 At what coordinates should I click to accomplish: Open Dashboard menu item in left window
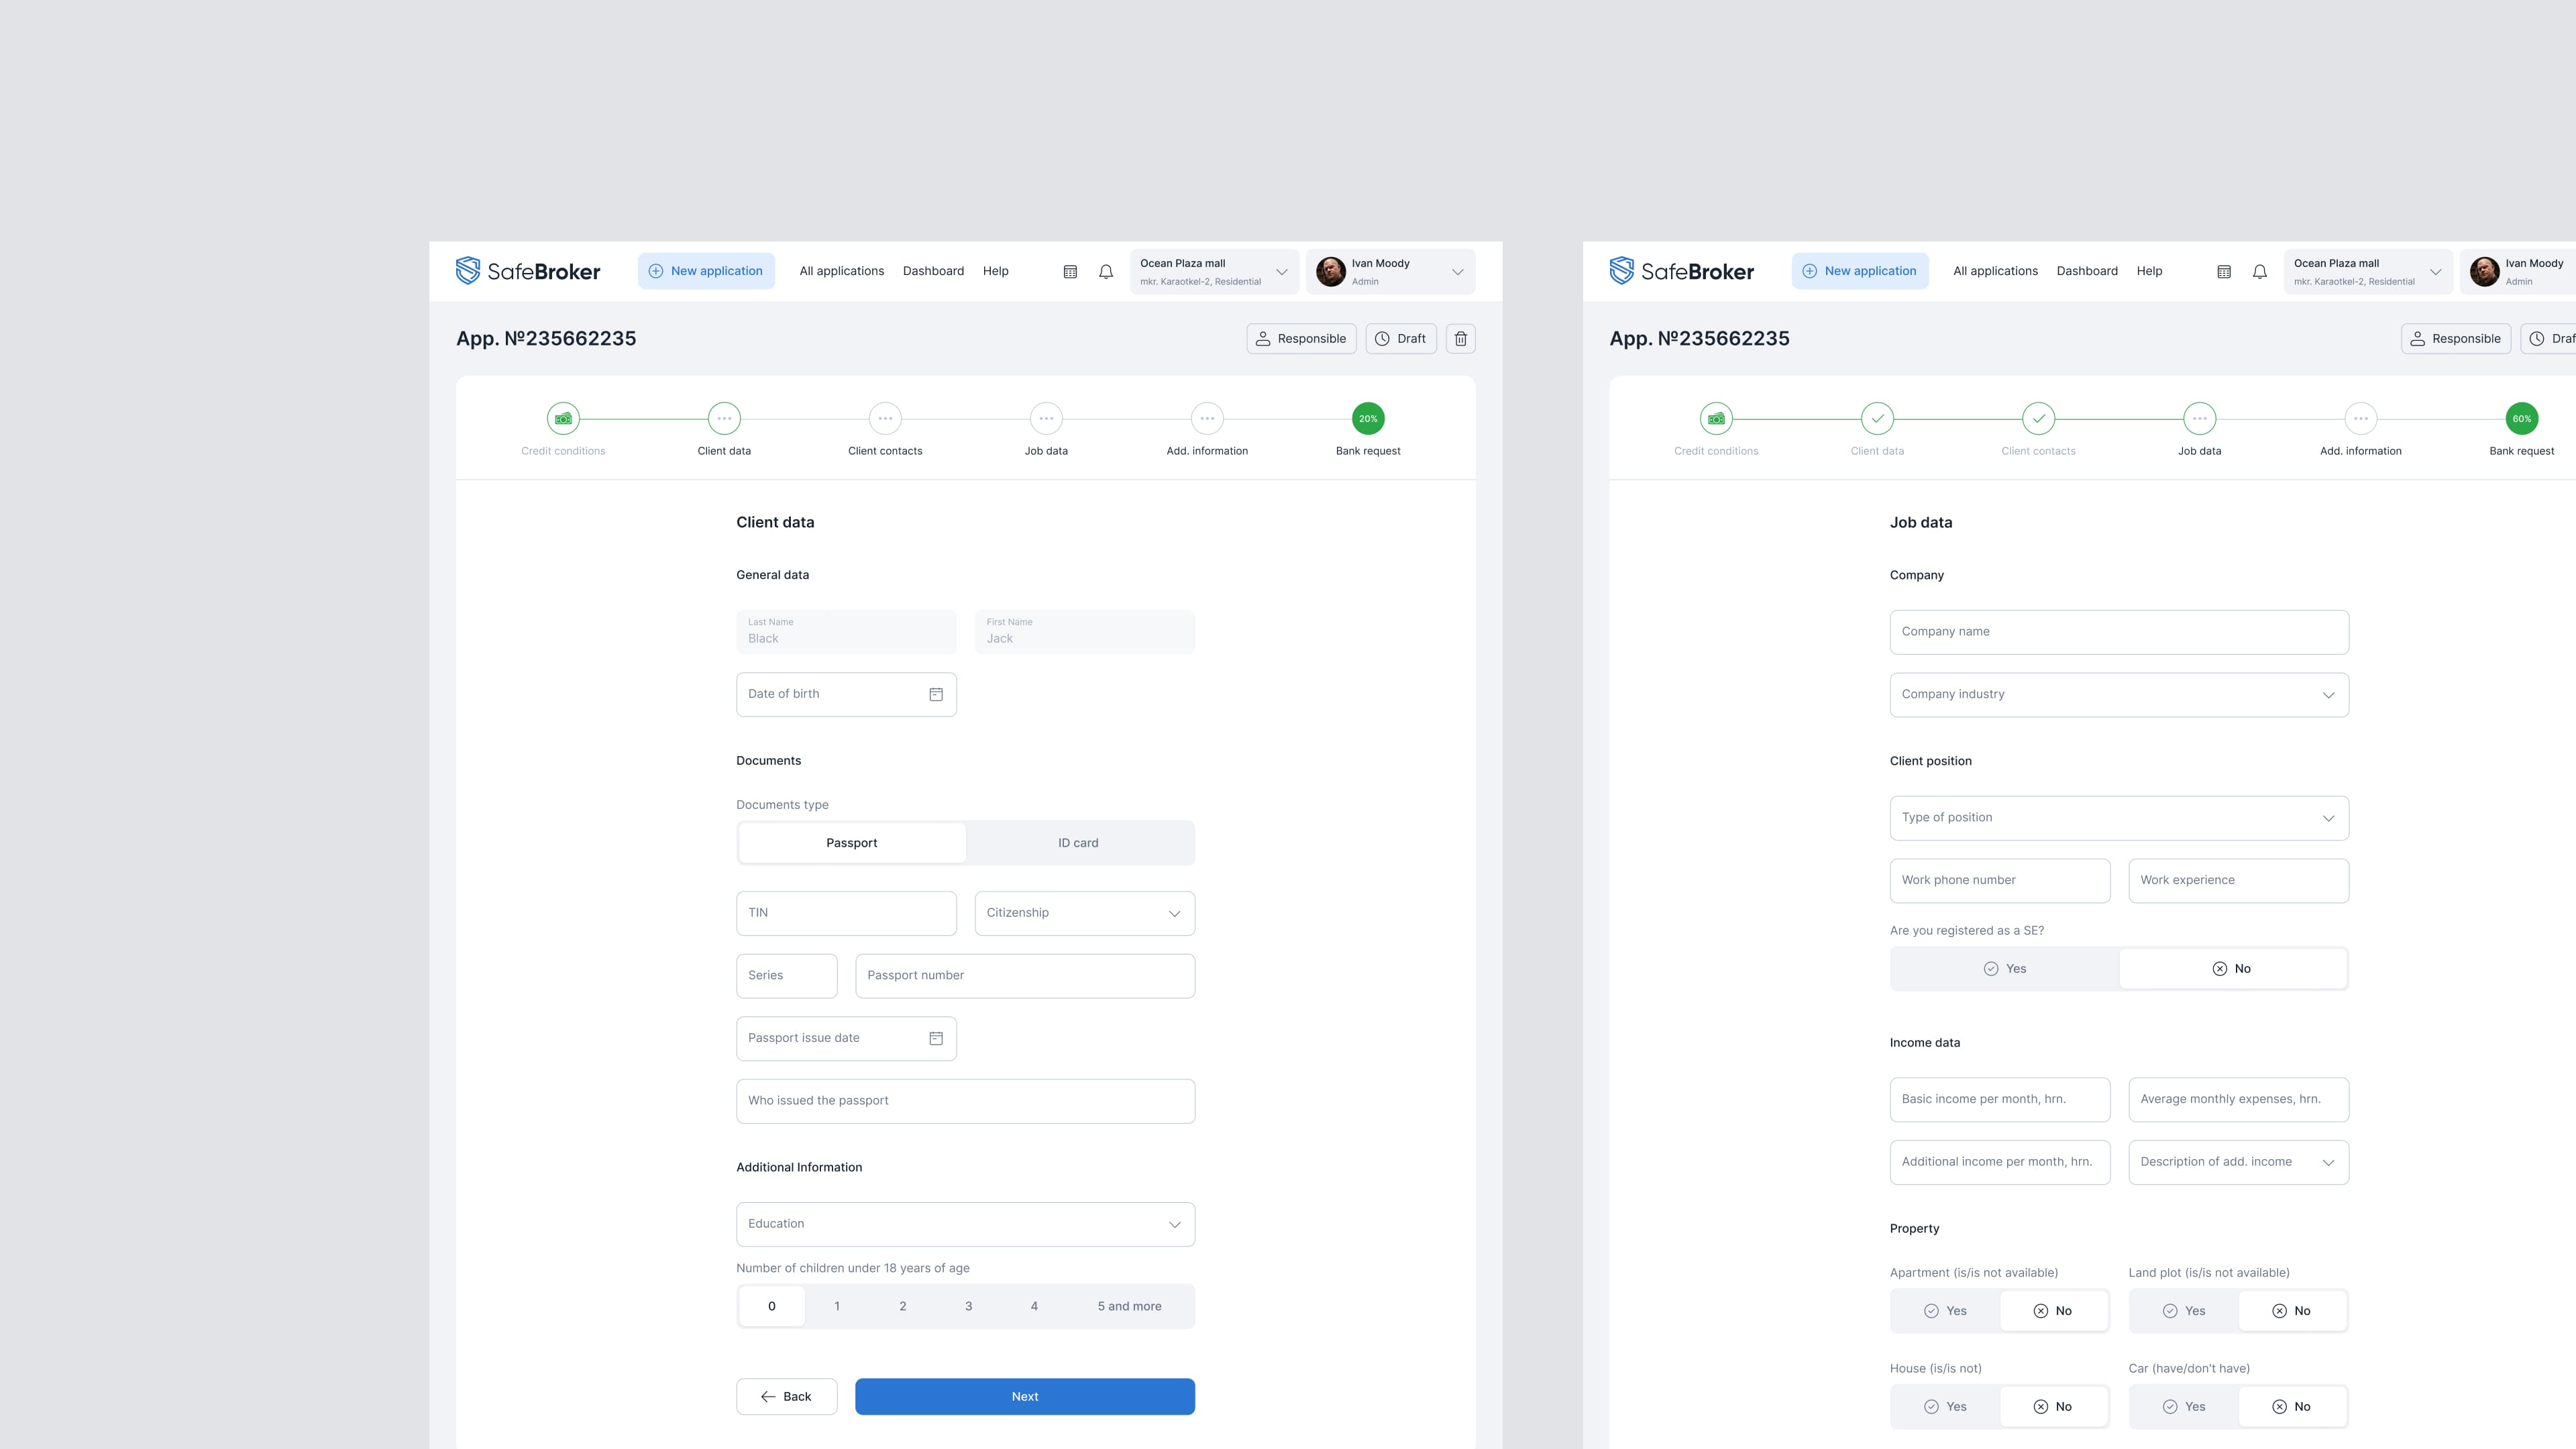pyautogui.click(x=933, y=271)
